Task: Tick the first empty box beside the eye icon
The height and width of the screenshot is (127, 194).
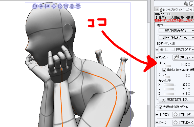Action: 167,49
